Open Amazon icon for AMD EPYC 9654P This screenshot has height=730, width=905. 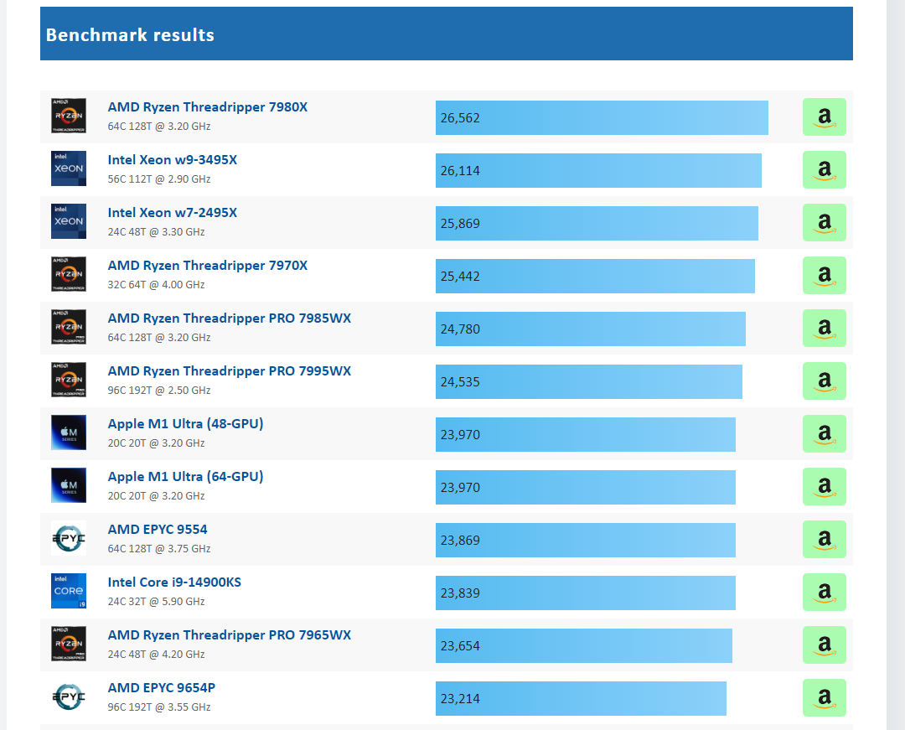click(x=825, y=697)
